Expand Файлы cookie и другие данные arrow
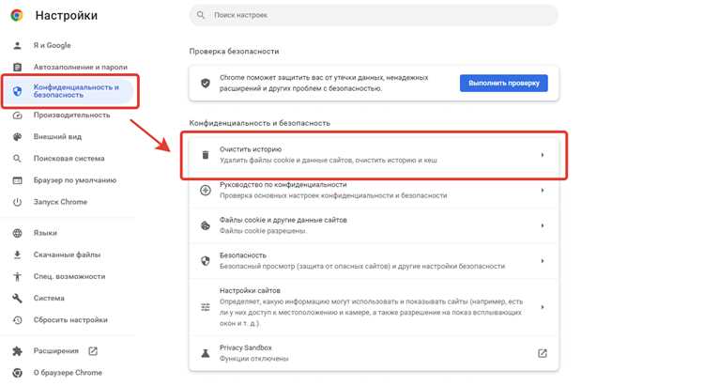This screenshot has width=704, height=386. (x=543, y=225)
